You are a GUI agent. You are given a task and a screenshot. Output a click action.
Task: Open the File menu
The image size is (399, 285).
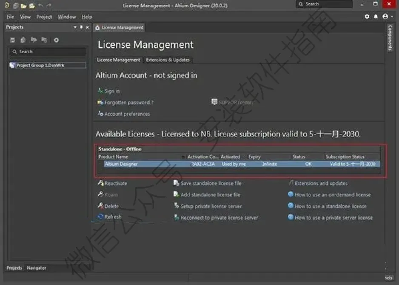click(x=10, y=17)
